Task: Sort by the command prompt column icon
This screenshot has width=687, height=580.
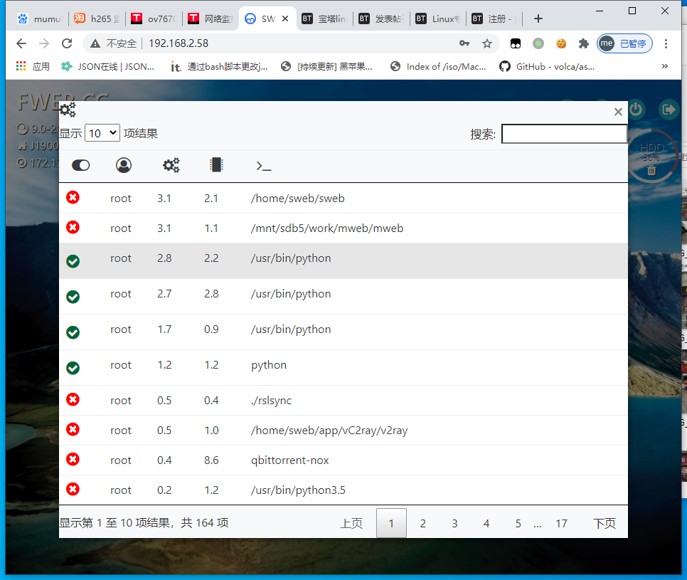Action: point(263,166)
